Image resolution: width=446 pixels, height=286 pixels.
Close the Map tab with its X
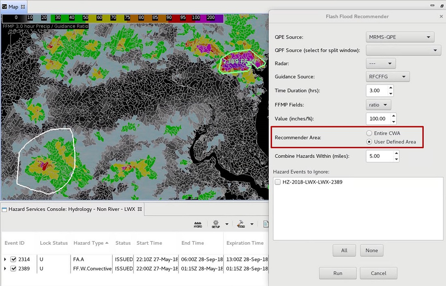click(23, 7)
